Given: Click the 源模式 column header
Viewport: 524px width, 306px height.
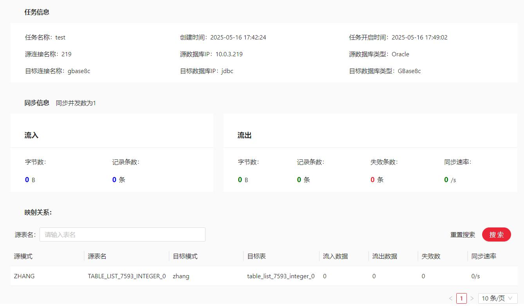Looking at the screenshot, I should point(23,256).
